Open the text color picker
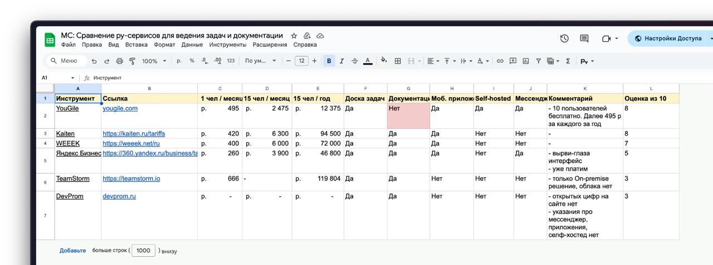713x265 pixels. pos(368,61)
